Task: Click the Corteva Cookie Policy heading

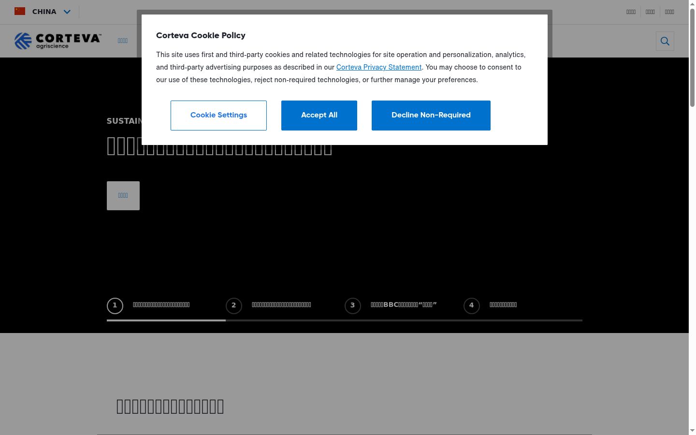Action: 201,35
